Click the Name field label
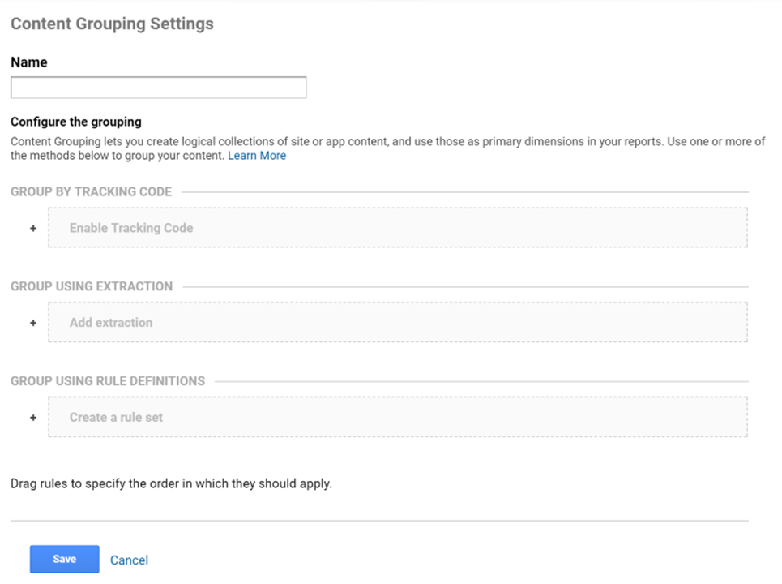The width and height of the screenshot is (782, 584). [29, 62]
